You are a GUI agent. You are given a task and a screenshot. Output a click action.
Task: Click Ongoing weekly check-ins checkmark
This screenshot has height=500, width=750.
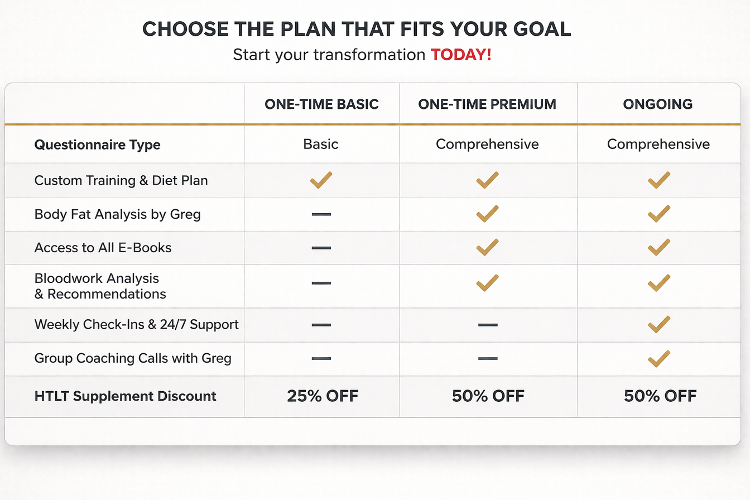(x=658, y=324)
